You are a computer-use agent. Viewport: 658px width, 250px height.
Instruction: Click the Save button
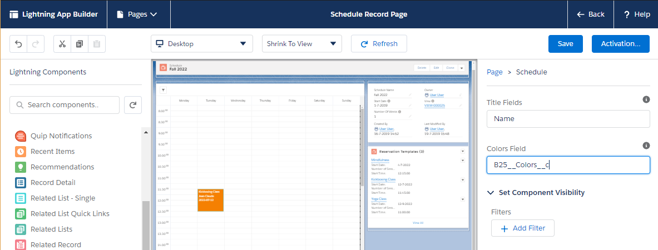(565, 44)
